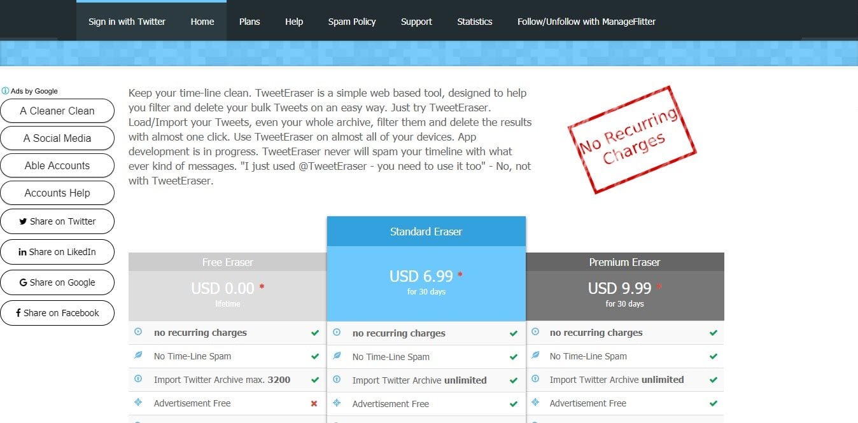
Task: Click the icon beside Import Twitter Archive max. 3200
Action: point(138,379)
